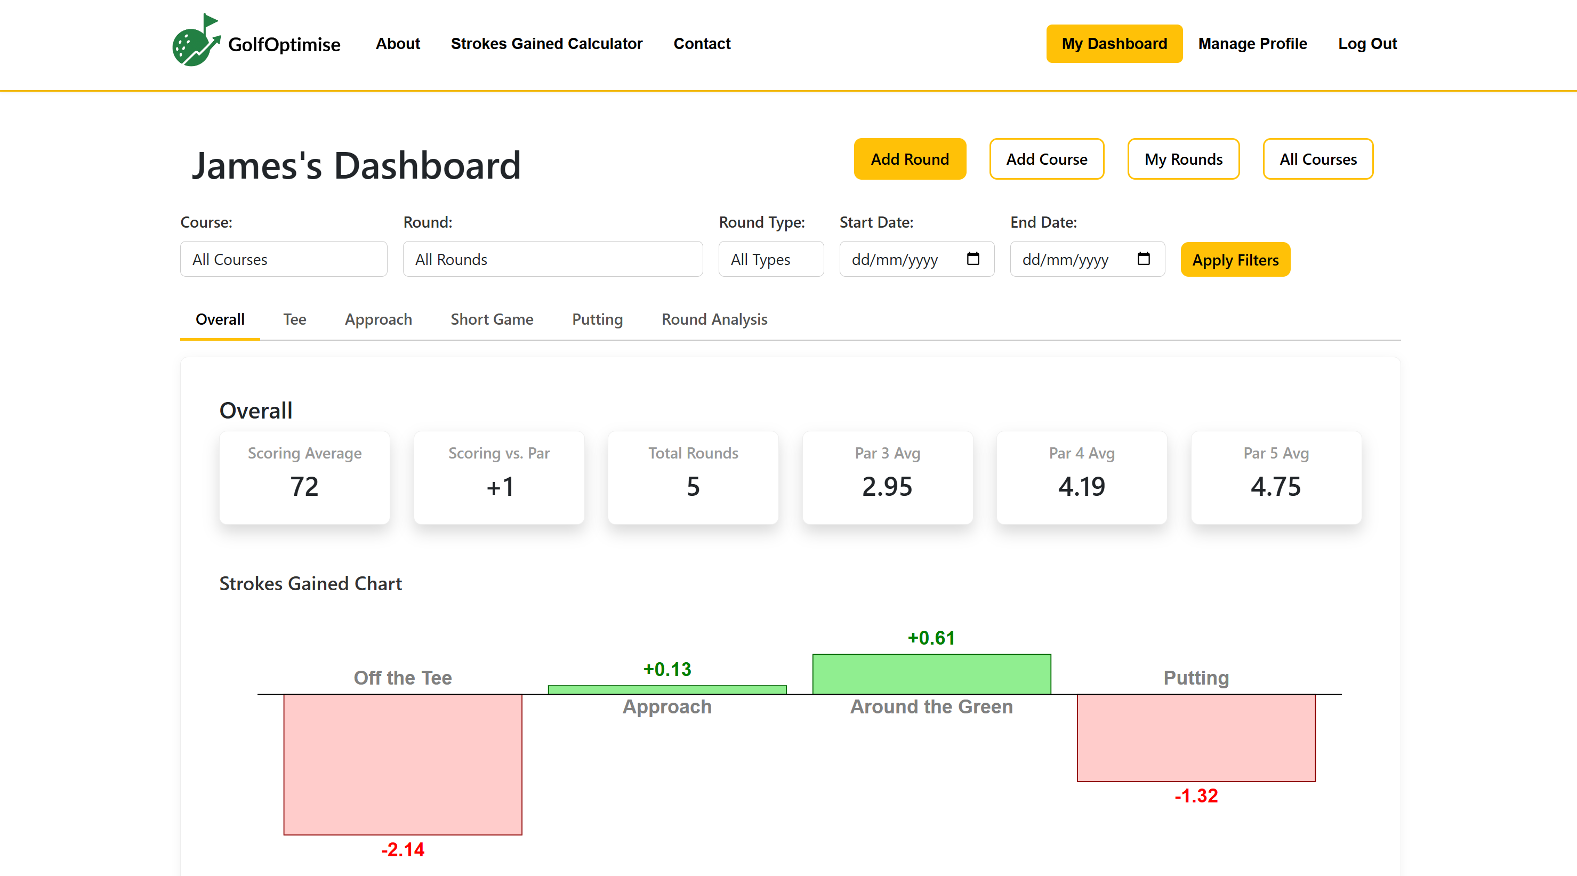View the My Rounds list

click(1182, 159)
